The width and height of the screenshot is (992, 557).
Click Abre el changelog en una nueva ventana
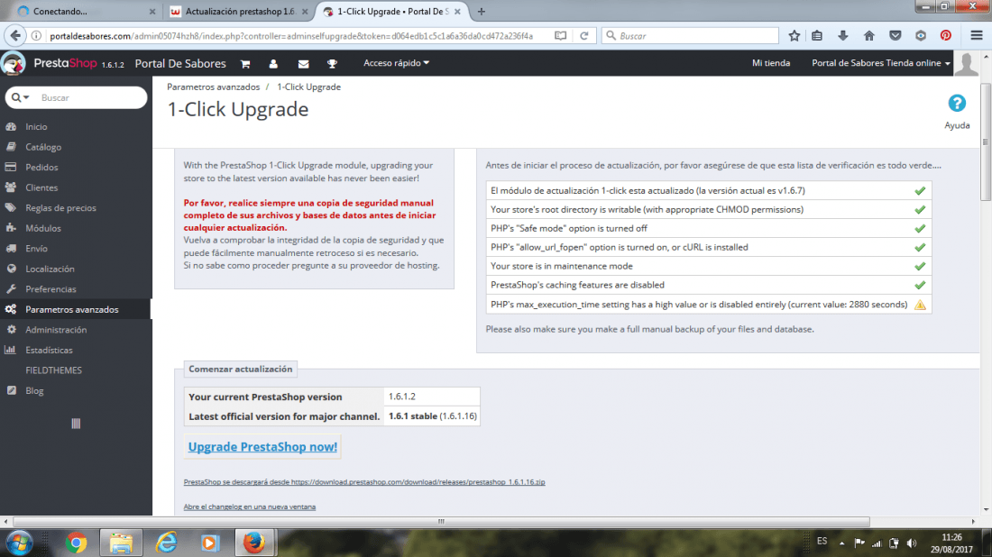(x=249, y=507)
